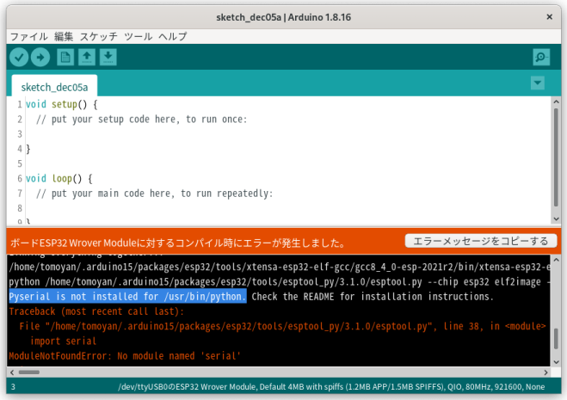This screenshot has width=567, height=400.
Task: Click the 'put your main code here' comment
Action: click(155, 194)
